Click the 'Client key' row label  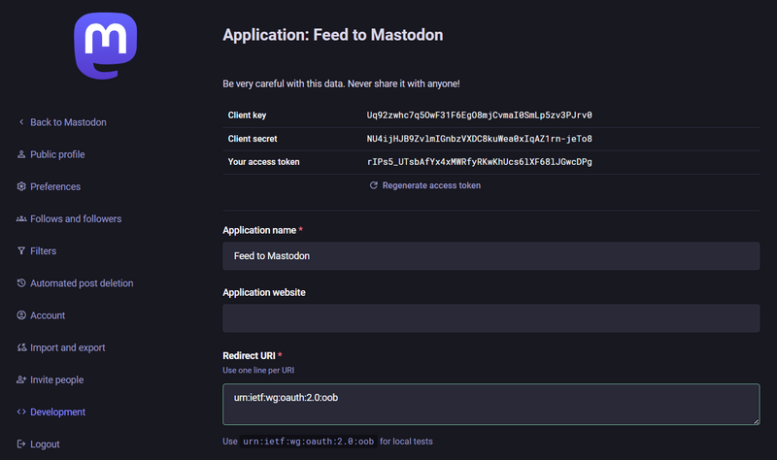[247, 115]
